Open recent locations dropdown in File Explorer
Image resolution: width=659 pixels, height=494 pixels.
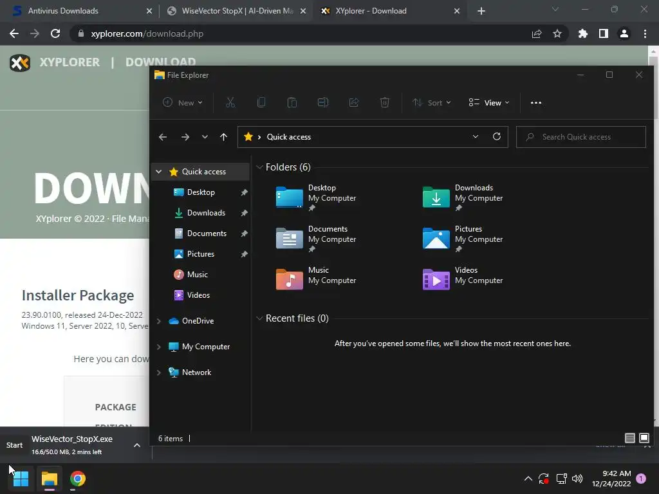pos(205,137)
